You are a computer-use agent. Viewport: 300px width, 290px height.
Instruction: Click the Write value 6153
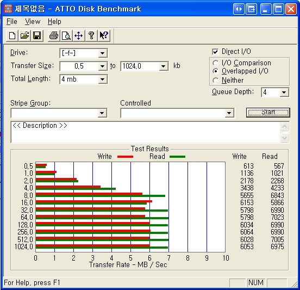[247, 202]
